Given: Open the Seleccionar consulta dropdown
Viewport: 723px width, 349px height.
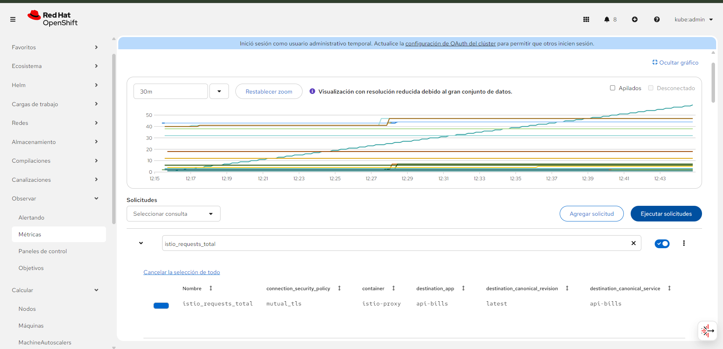Looking at the screenshot, I should [173, 214].
